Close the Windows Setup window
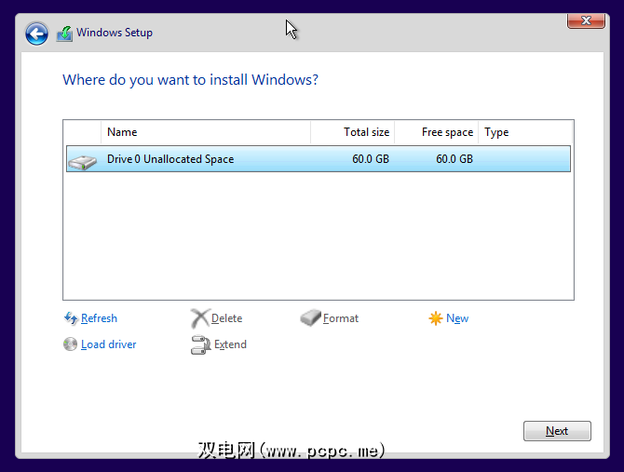624x472 pixels. pyautogui.click(x=586, y=20)
